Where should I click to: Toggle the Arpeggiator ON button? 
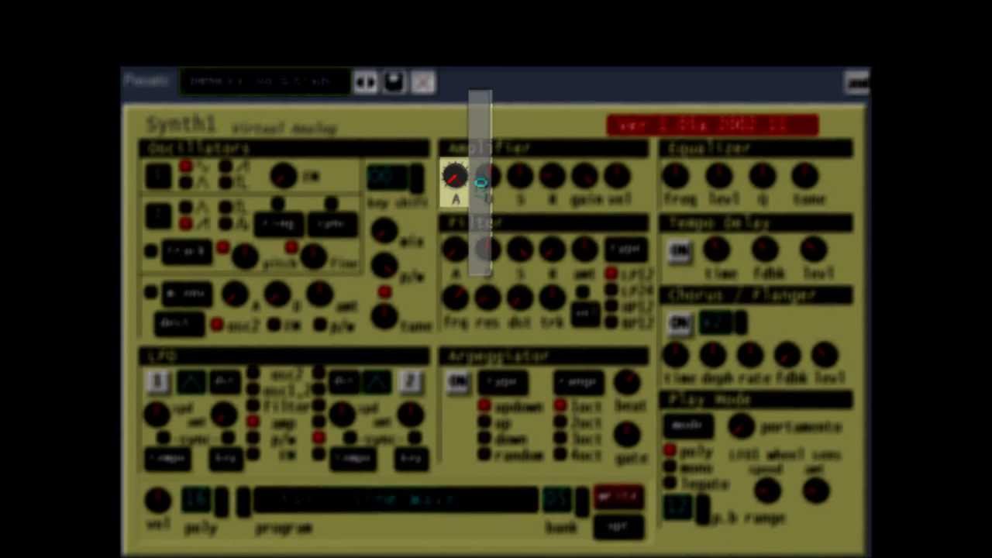(x=458, y=381)
